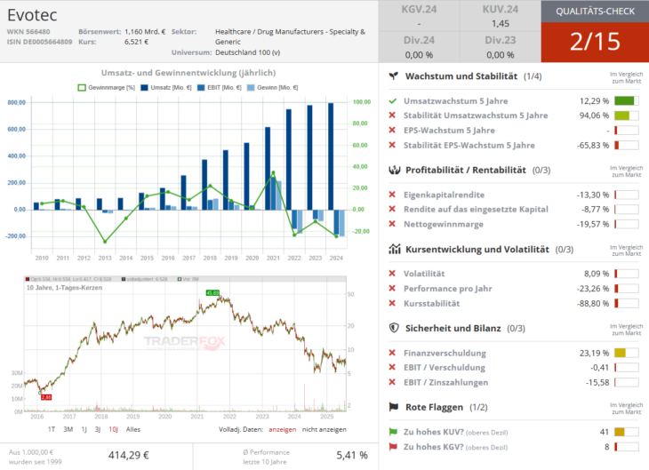Screen dimensions: 649x470
Task: Click the Umsatzwachstum 5 Jahre comparison bar
Action: click(x=626, y=100)
